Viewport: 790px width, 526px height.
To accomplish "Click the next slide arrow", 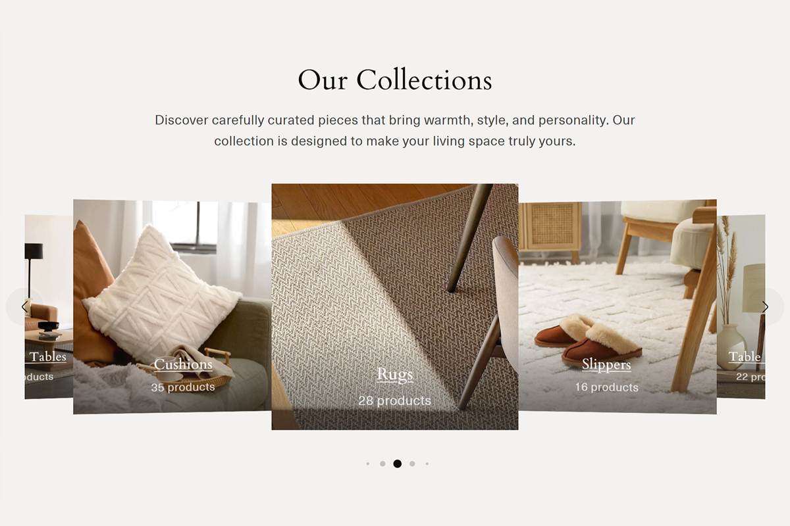I will point(765,306).
